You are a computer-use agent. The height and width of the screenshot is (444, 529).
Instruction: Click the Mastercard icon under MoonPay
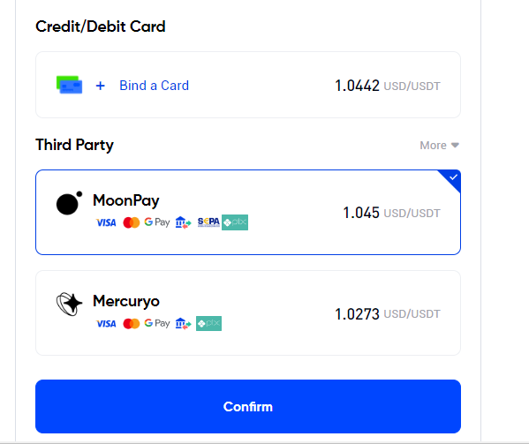pos(132,222)
